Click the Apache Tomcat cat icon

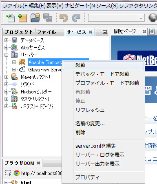pos(22,62)
